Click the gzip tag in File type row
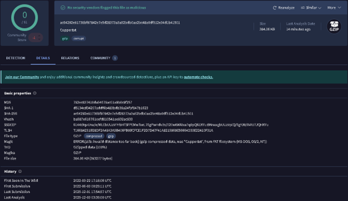The width and height of the screenshot is (348, 201). (x=111, y=136)
